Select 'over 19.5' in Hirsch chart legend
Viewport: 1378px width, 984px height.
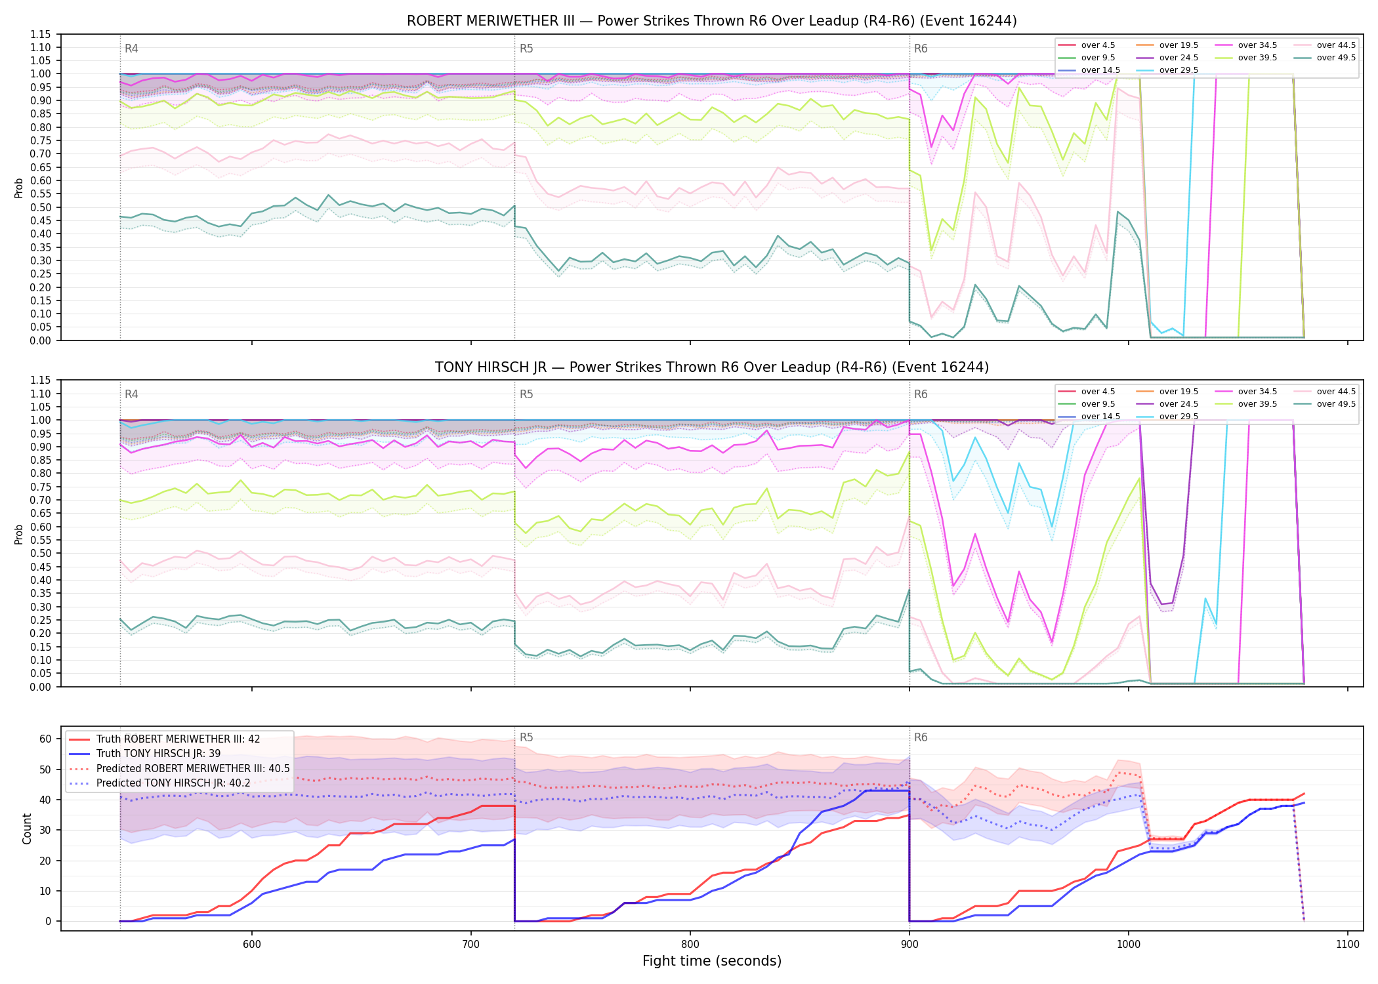[1167, 392]
